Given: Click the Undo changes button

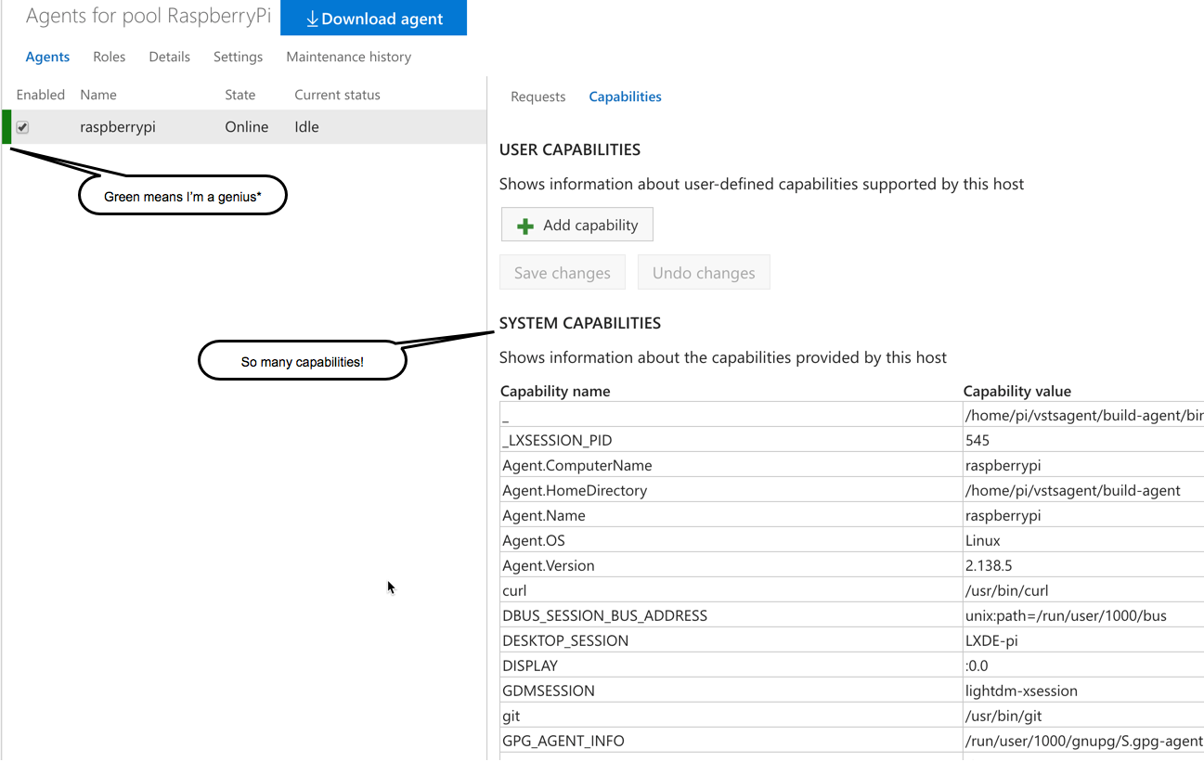Looking at the screenshot, I should tap(704, 273).
